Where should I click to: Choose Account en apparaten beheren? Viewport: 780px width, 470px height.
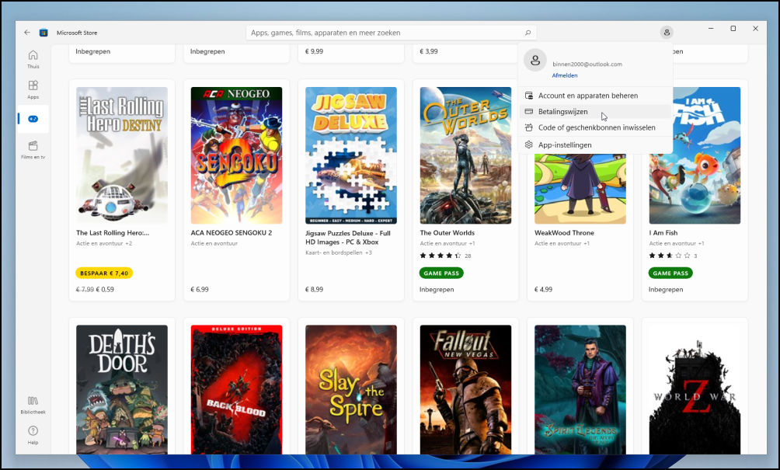click(595, 96)
